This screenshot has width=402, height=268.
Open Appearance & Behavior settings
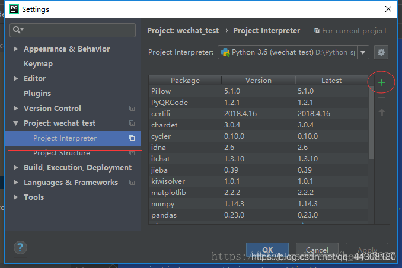point(66,49)
